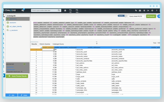Expand the oeschema table node
The width and height of the screenshot is (164, 102).
coord(13,19)
